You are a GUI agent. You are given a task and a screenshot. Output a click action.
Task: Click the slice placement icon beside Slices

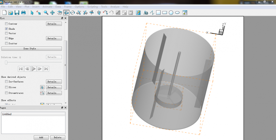[42, 87]
